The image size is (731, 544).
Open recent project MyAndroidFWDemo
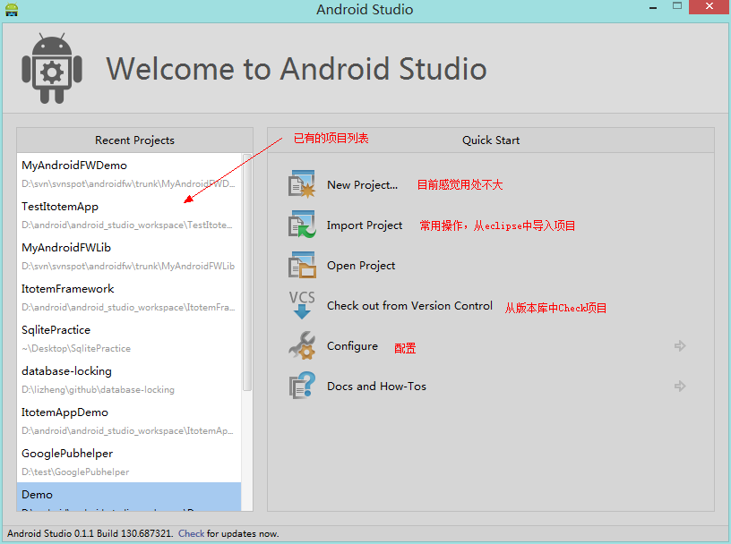pyautogui.click(x=129, y=174)
